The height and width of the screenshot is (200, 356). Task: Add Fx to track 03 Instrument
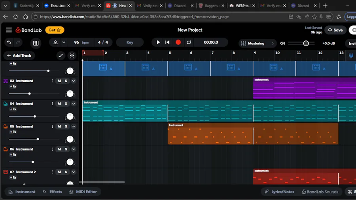point(13,87)
